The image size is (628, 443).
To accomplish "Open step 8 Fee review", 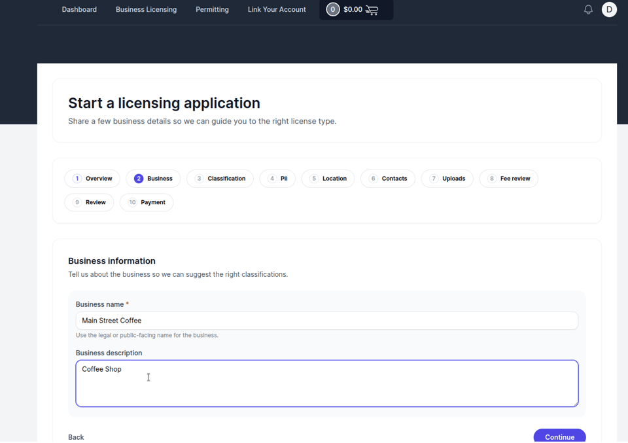I will coord(509,179).
